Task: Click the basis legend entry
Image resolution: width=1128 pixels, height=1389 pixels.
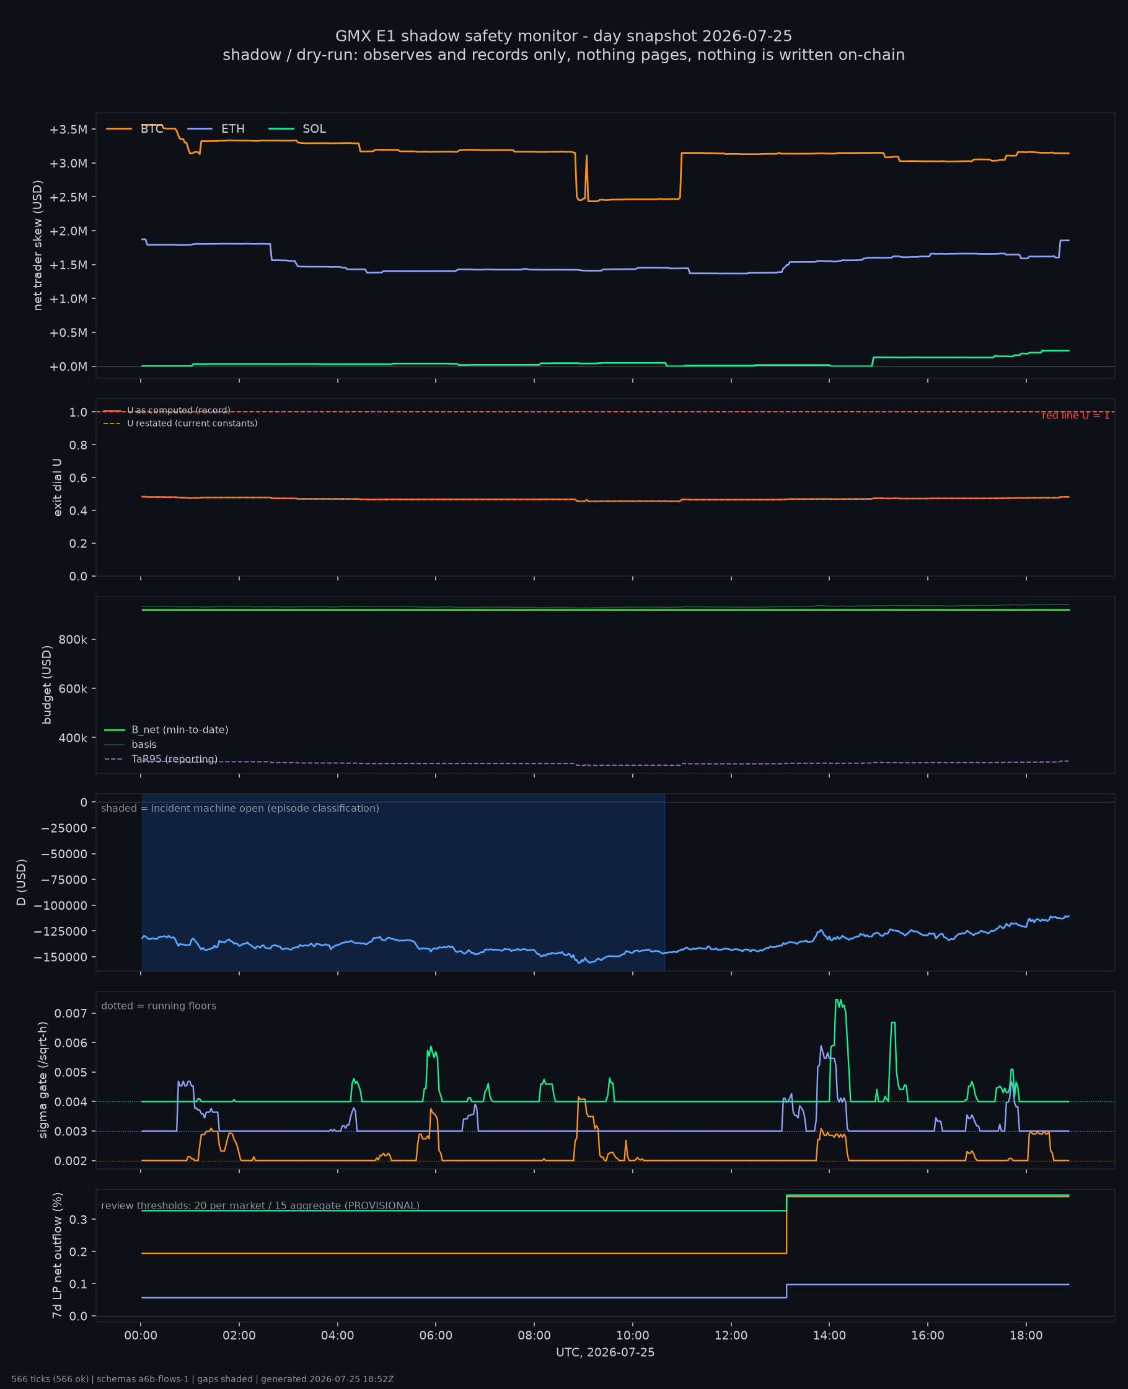Action: [x=131, y=744]
